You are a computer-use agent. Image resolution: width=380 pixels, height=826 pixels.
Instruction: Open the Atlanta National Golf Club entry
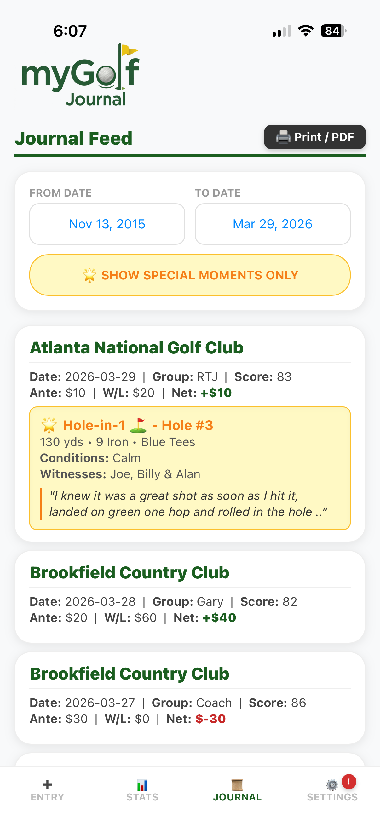(x=136, y=347)
